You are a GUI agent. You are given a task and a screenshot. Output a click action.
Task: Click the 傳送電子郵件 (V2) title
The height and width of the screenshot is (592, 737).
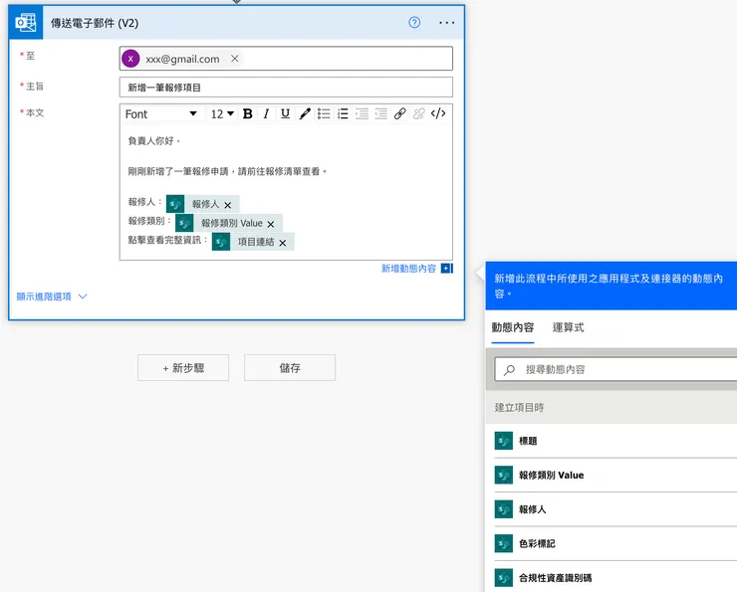tap(95, 23)
